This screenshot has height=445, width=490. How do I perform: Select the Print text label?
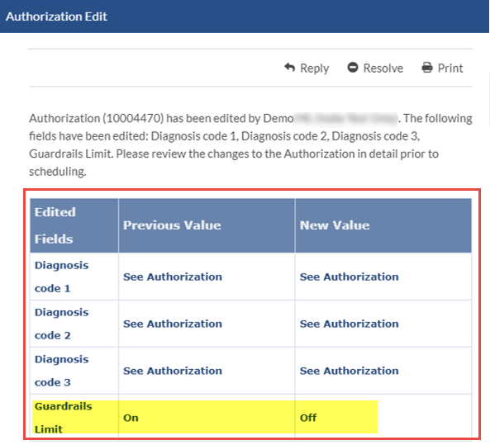tap(450, 68)
